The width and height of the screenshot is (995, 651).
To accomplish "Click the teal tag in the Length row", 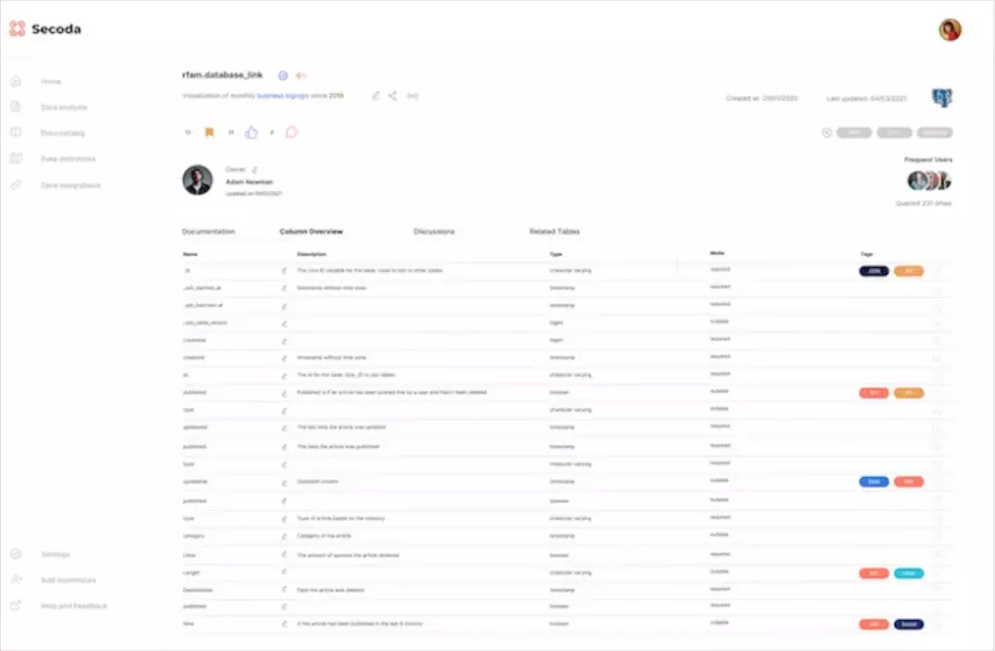I will 909,573.
